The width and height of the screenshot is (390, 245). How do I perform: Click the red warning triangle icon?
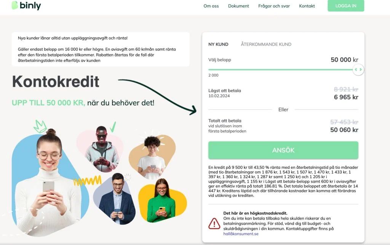(214, 223)
